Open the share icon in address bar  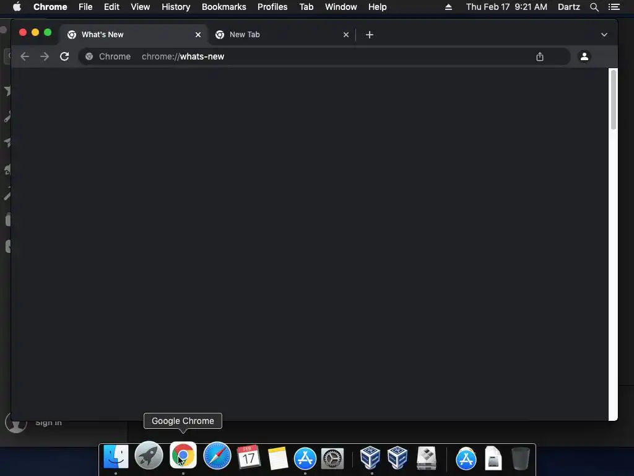coord(540,56)
